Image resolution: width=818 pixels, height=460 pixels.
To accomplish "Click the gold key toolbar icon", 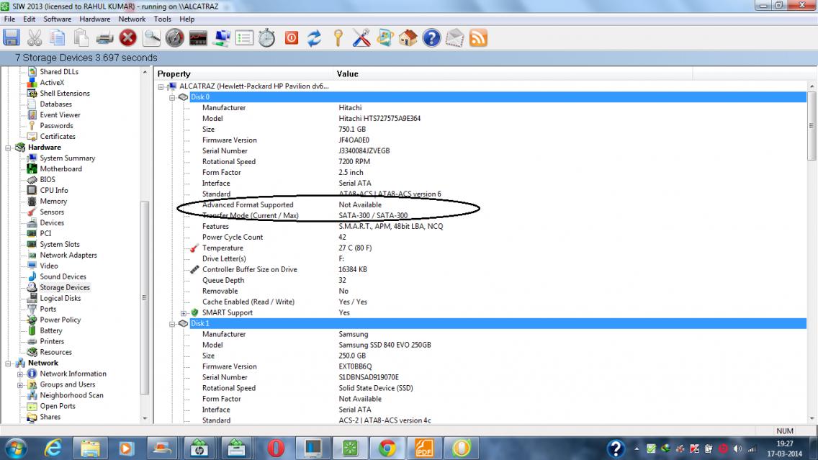I will pos(337,38).
